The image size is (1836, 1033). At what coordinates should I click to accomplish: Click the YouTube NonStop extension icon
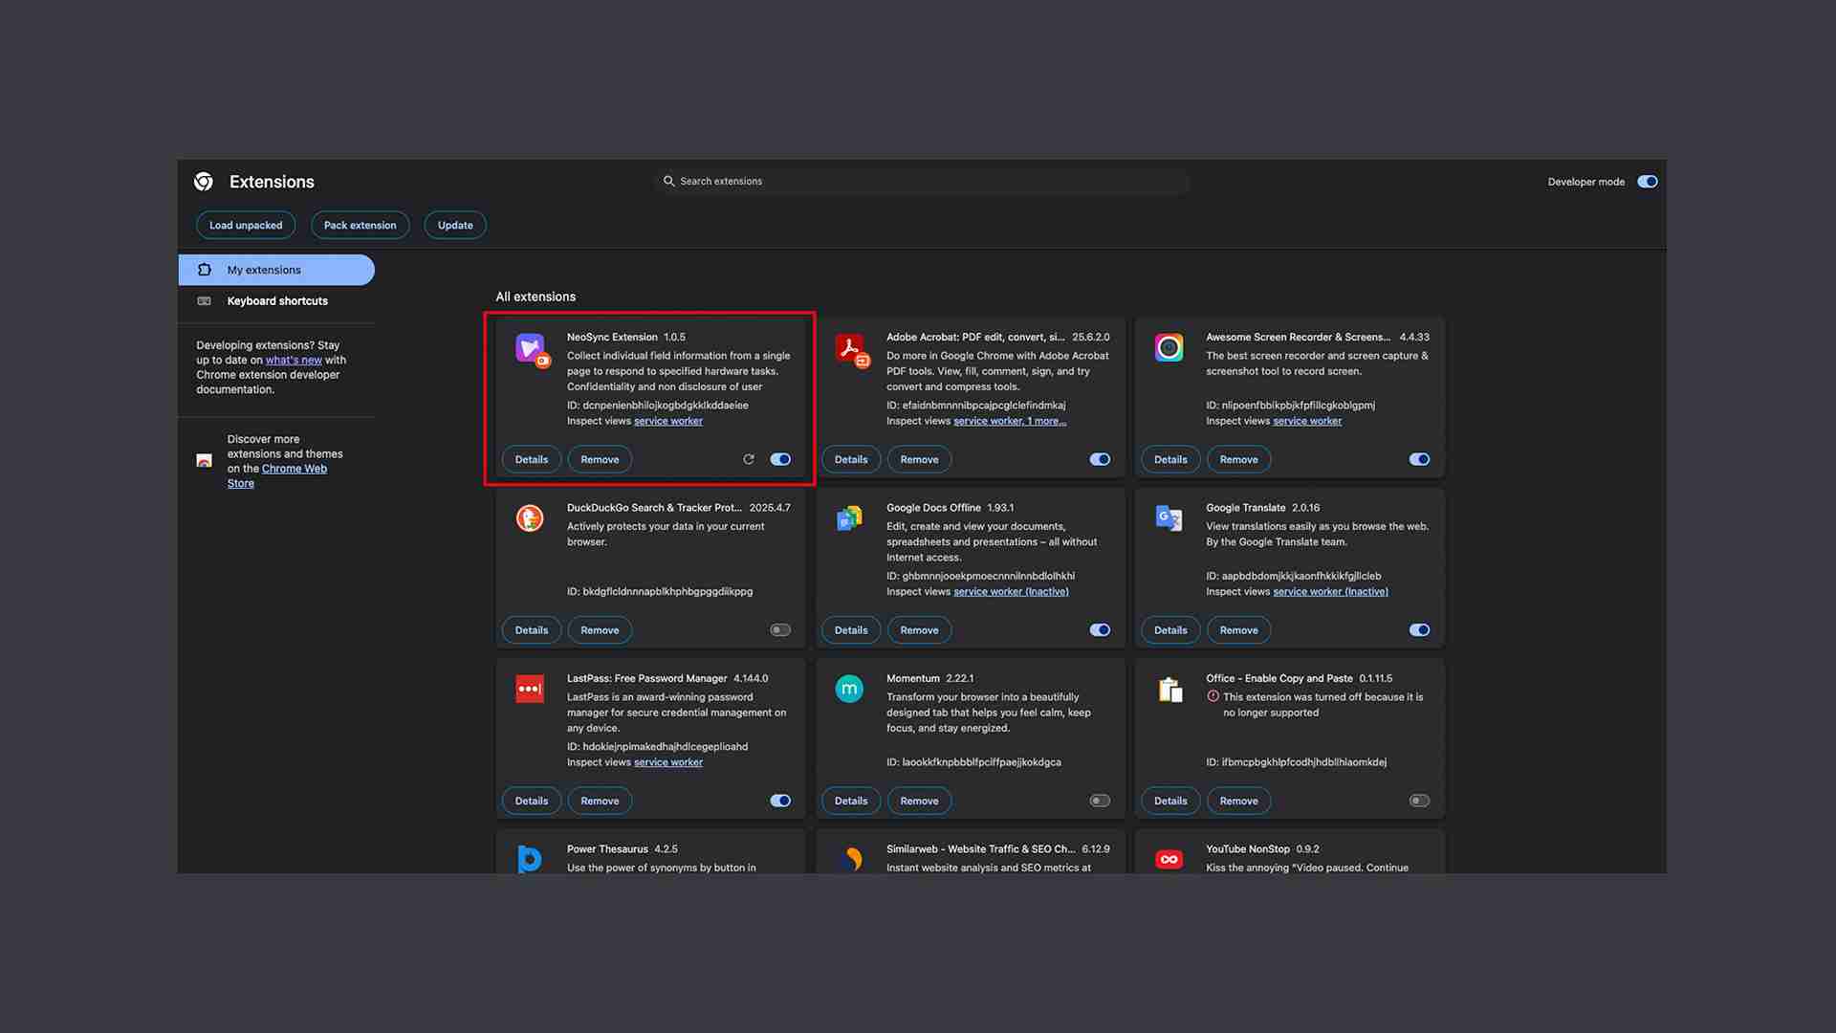click(x=1169, y=859)
